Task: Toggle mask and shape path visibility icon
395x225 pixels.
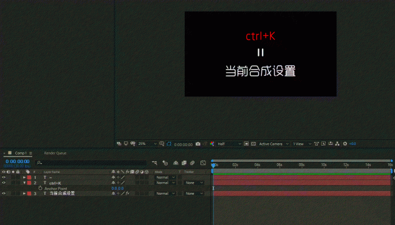Action: pos(169,144)
